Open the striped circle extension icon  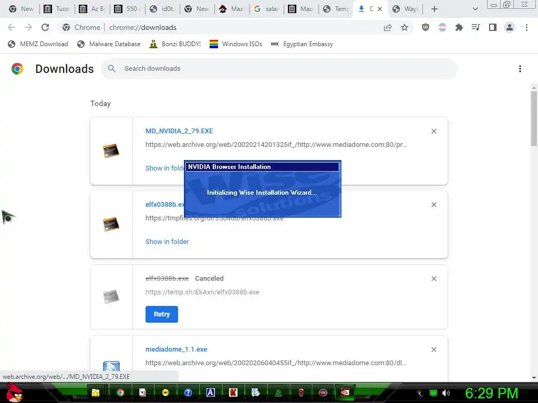442,27
